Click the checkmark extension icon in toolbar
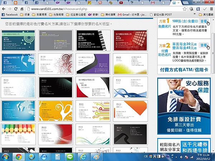 tap(205, 9)
